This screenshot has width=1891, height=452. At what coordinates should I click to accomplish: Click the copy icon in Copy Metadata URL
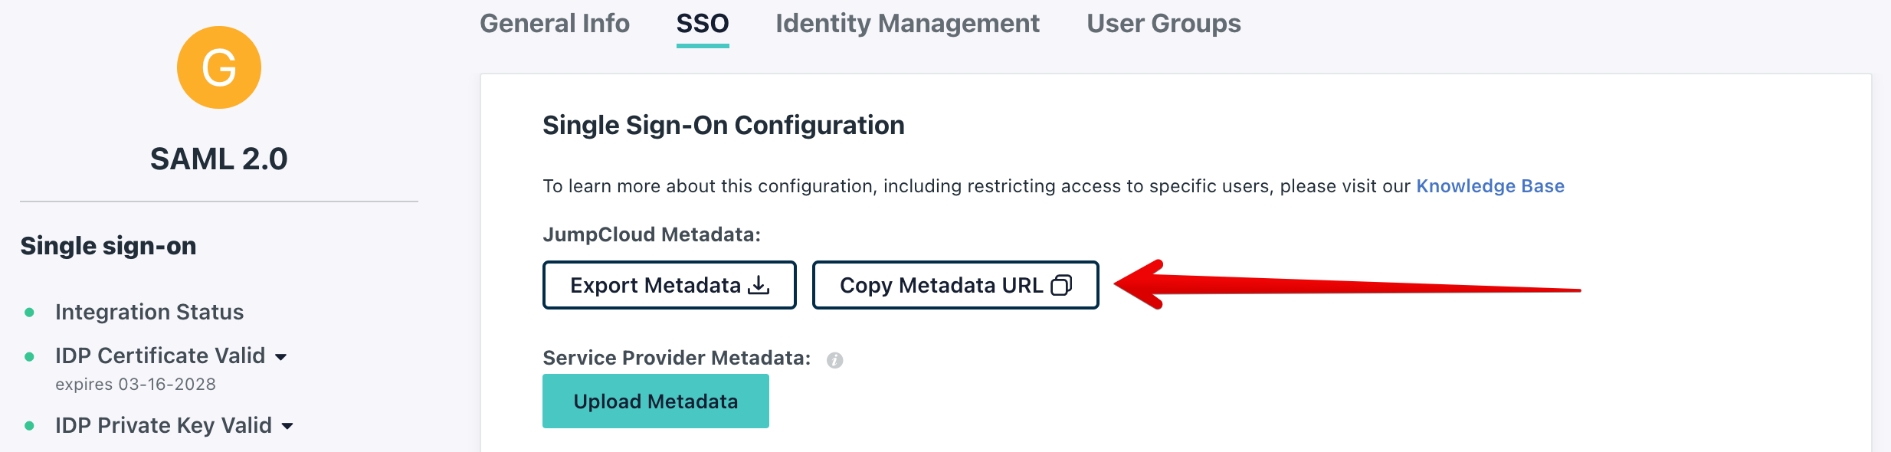1061,285
